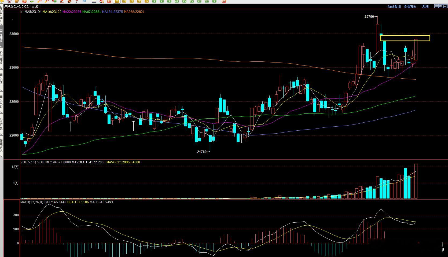
Task: Select the 周 (weekly) period button
Action: click(x=124, y=1)
